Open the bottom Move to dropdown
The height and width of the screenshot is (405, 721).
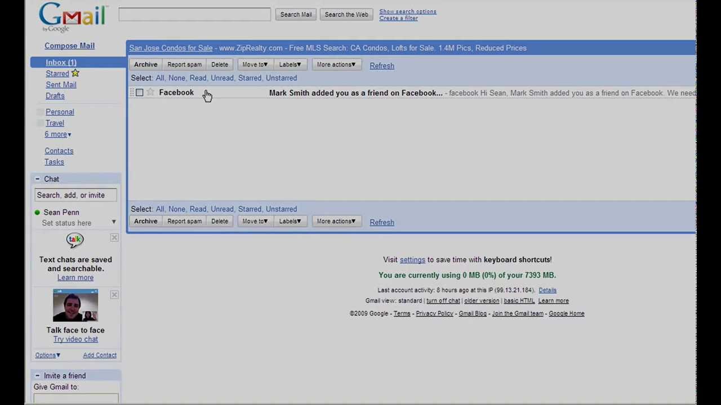tap(255, 221)
